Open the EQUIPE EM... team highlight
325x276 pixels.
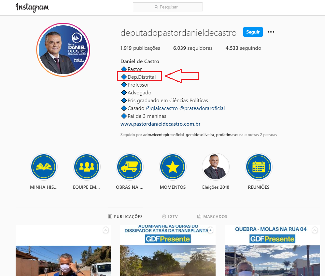[87, 167]
